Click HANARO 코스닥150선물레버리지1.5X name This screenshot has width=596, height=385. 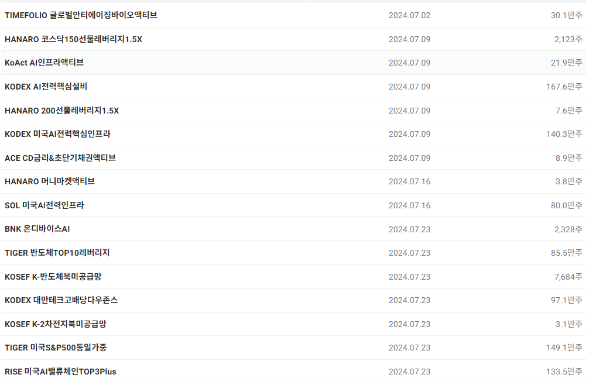(x=73, y=39)
